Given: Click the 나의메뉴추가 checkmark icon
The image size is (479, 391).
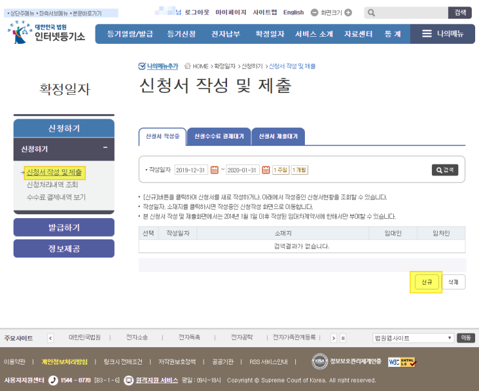Looking at the screenshot, I should pyautogui.click(x=142, y=66).
